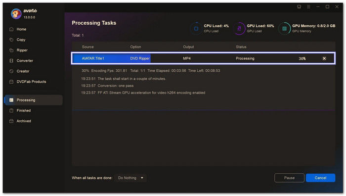Click the Option column header
This screenshot has height=196, width=346.
pyautogui.click(x=135, y=47)
